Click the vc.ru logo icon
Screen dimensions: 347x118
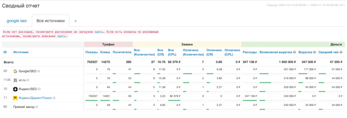pos(15,80)
